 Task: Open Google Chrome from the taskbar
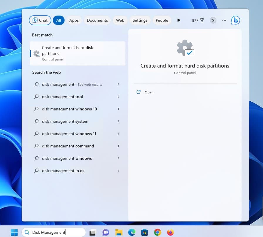[158, 232]
